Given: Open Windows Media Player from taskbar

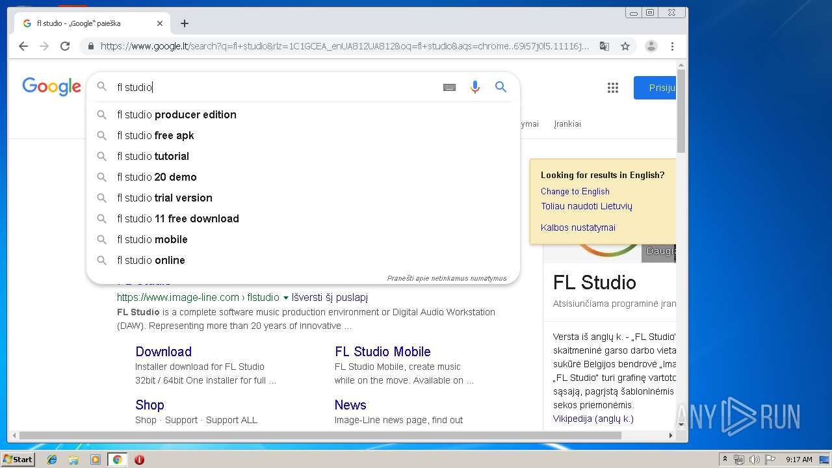Looking at the screenshot, I should 96,460.
